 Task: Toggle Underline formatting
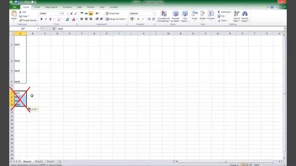coord(50,19)
